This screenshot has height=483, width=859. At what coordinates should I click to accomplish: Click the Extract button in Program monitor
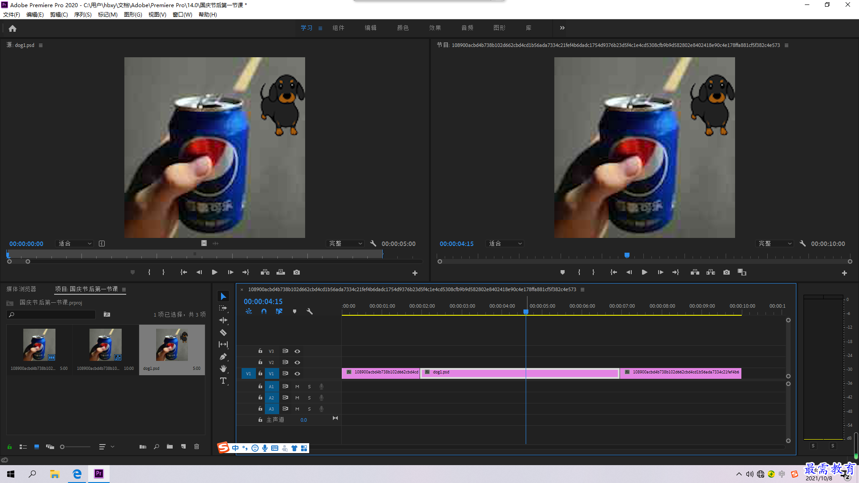coord(710,272)
